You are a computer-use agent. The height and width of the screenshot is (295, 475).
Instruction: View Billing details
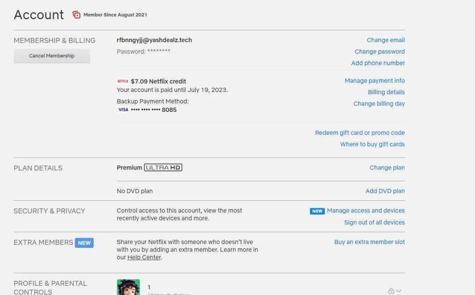386,92
